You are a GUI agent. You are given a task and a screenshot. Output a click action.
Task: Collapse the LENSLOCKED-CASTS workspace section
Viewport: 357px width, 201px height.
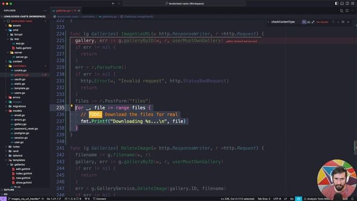(x=25, y=16)
